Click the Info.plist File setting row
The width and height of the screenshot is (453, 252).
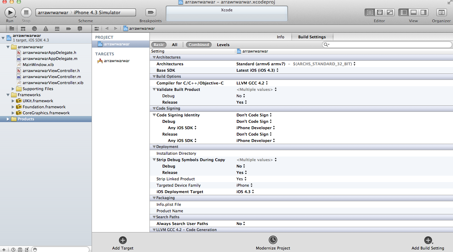301,204
